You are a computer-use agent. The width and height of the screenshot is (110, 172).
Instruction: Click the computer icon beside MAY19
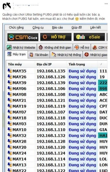pos(10,106)
